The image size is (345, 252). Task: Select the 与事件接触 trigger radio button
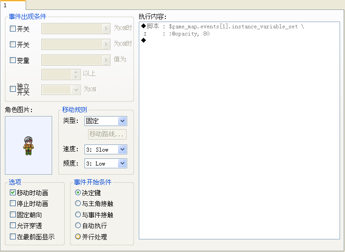click(x=78, y=215)
